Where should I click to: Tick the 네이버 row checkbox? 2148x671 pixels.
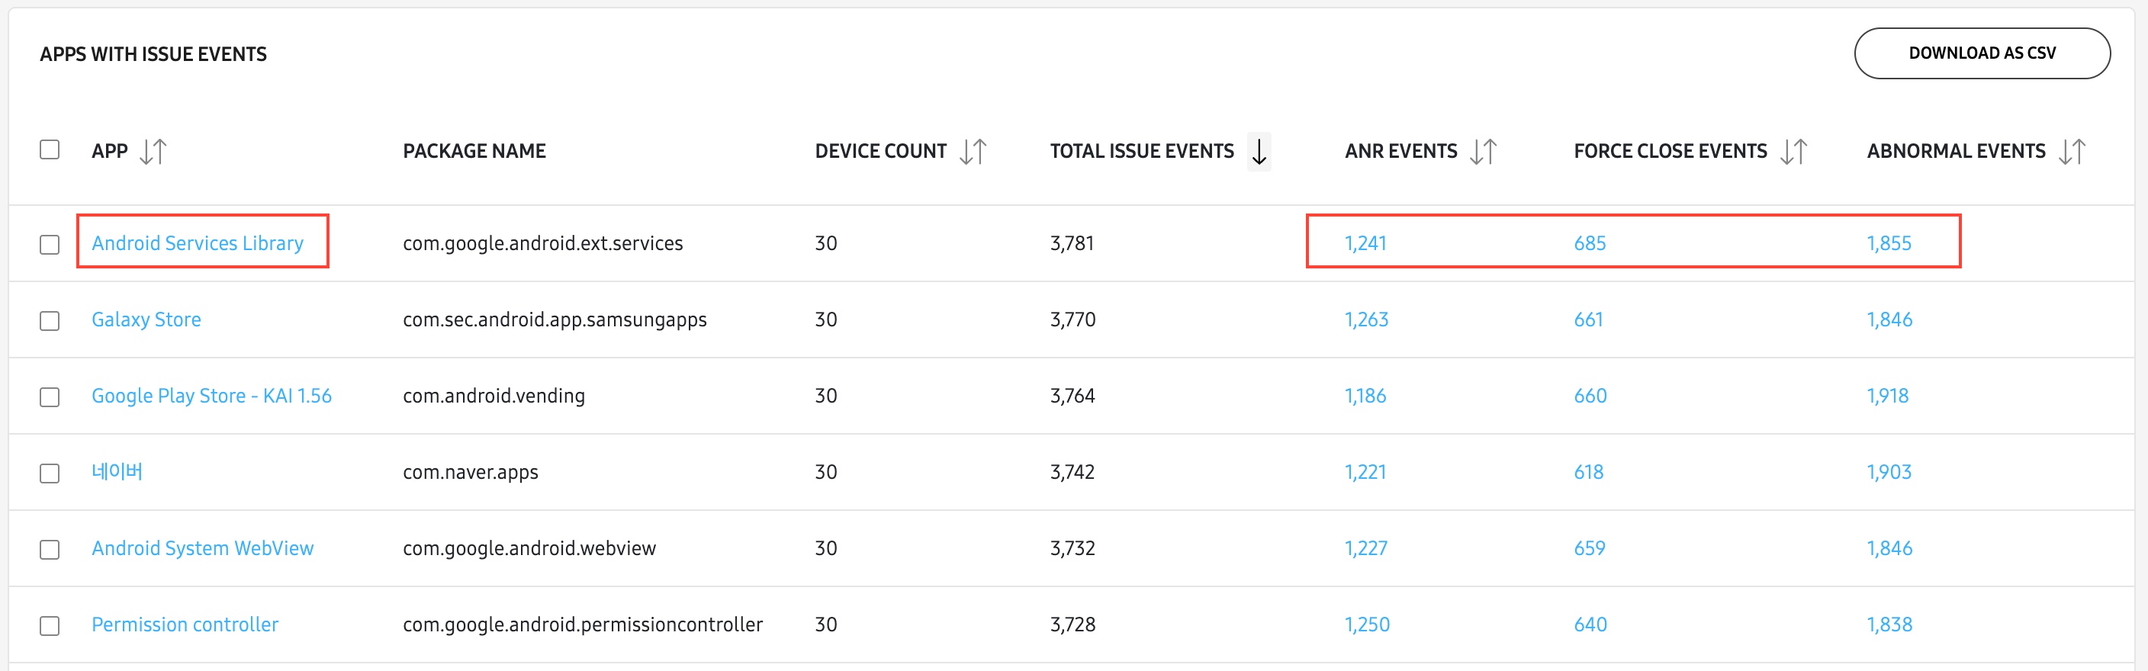coord(50,474)
